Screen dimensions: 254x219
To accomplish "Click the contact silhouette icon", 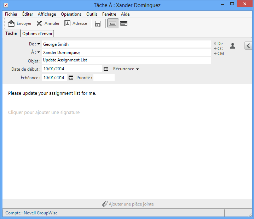I will coord(232,46).
